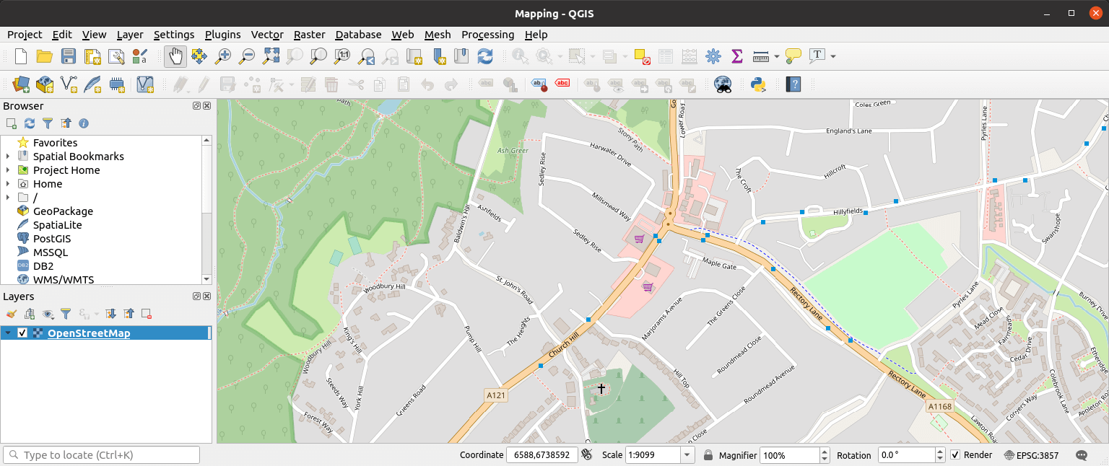
Task: Click the MetaSearch globe binoculars icon
Action: pyautogui.click(x=723, y=84)
